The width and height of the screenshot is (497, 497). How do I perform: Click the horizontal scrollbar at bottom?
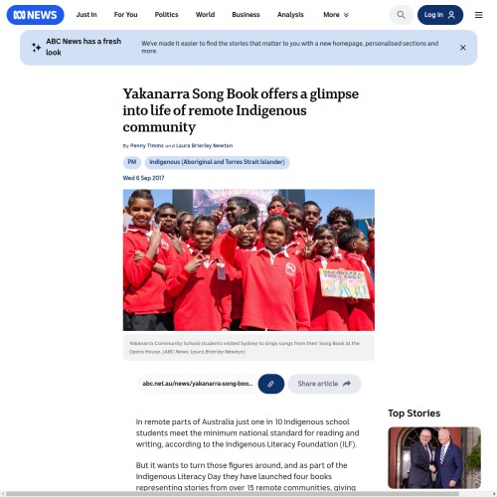pyautogui.click(x=232, y=494)
